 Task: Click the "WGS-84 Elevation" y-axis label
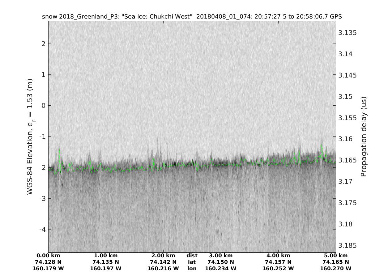pyautogui.click(x=30, y=136)
